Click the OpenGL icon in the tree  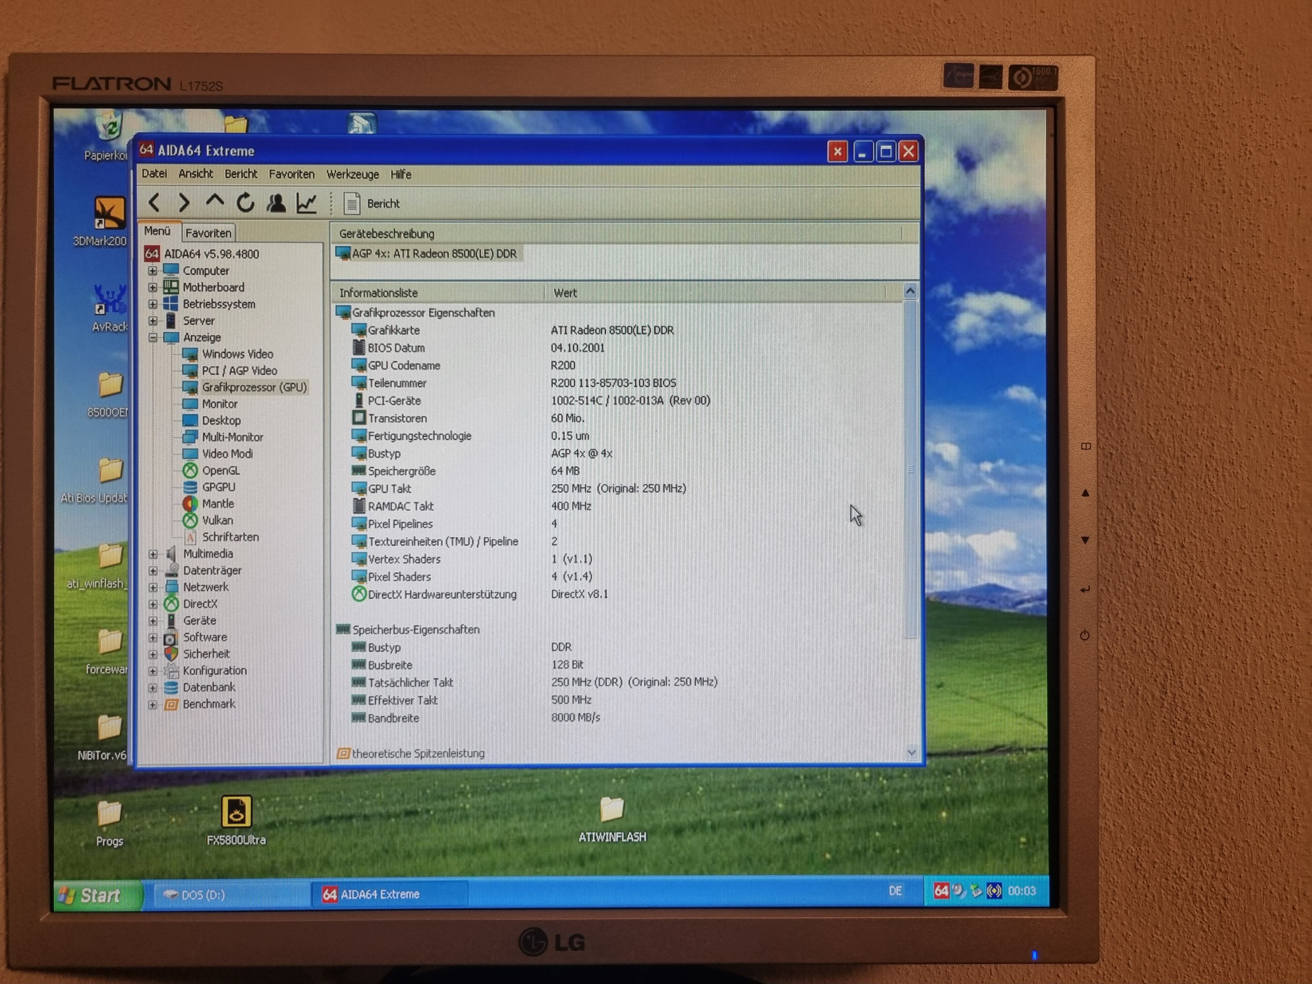190,470
